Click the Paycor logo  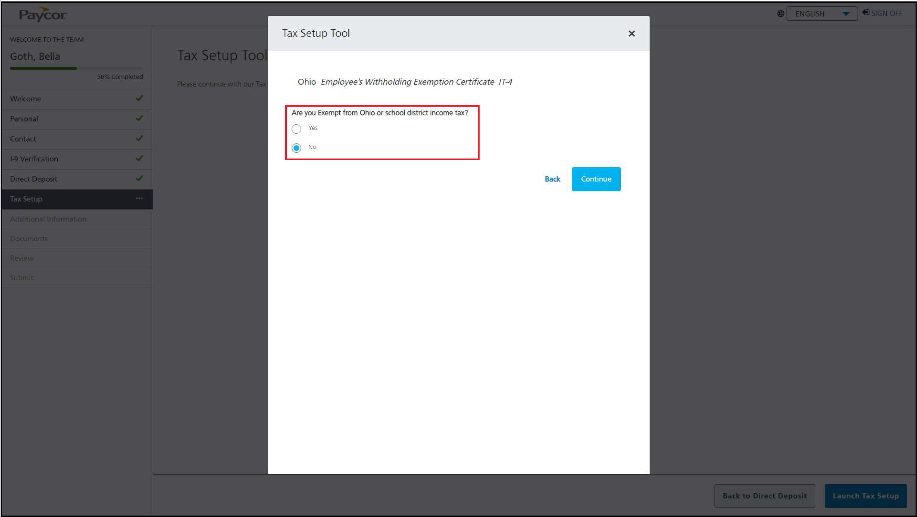click(x=43, y=14)
